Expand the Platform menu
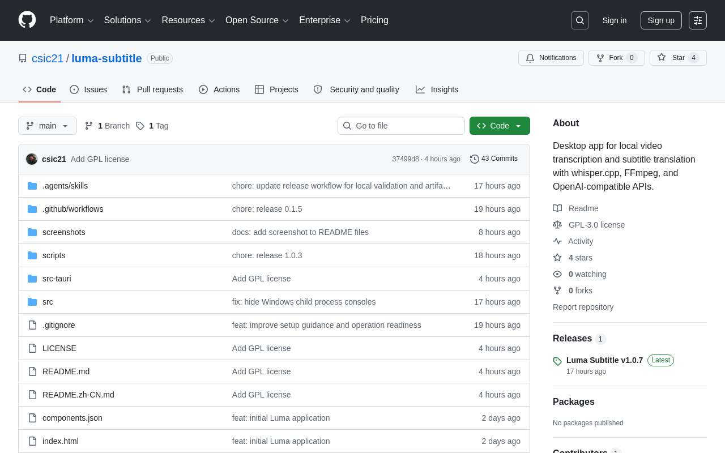 [x=72, y=20]
